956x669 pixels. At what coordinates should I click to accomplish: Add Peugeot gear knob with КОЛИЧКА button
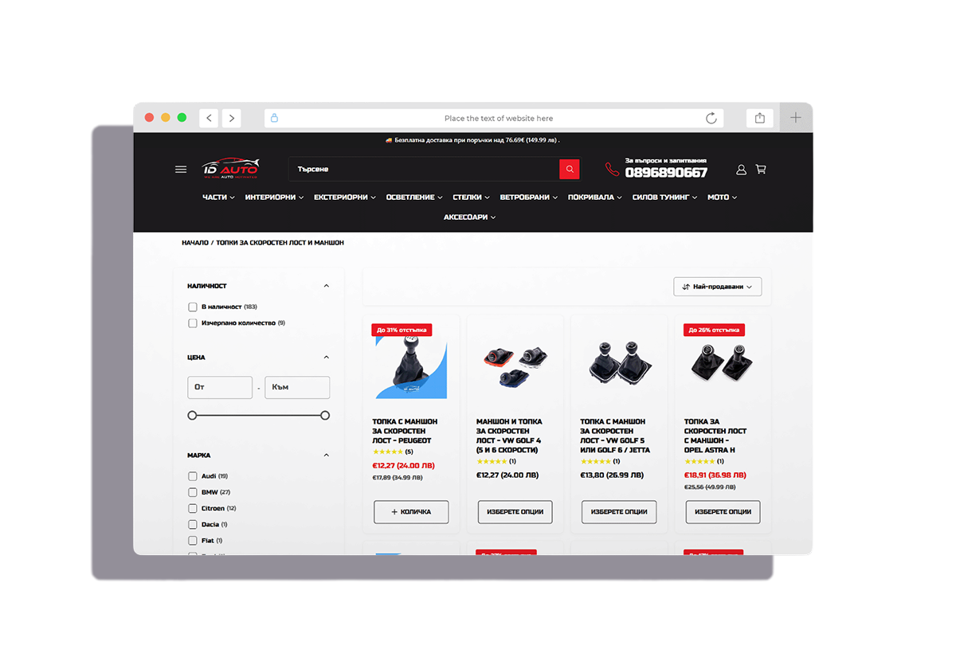[411, 512]
